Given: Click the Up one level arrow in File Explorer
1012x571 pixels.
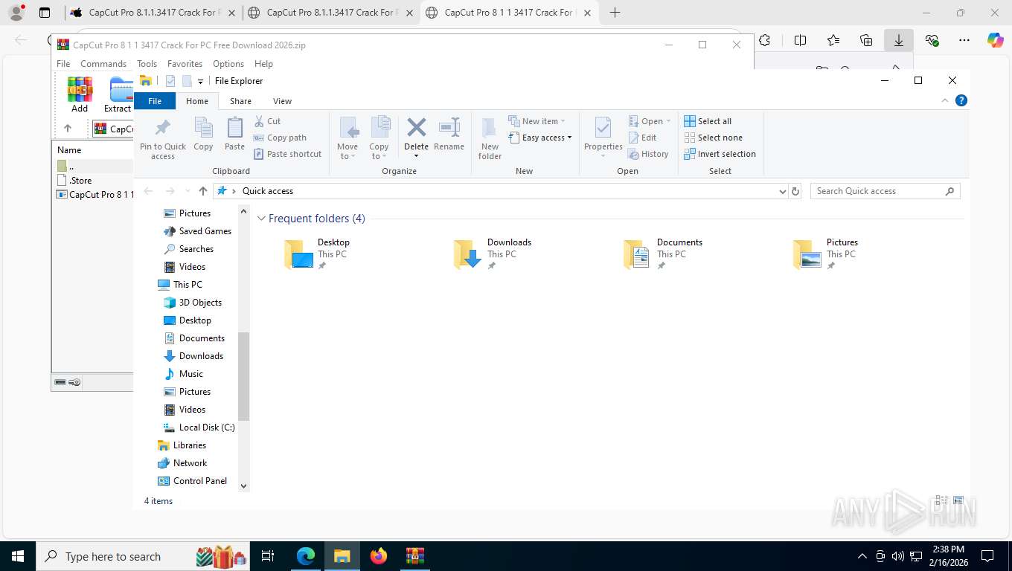Looking at the screenshot, I should (202, 191).
